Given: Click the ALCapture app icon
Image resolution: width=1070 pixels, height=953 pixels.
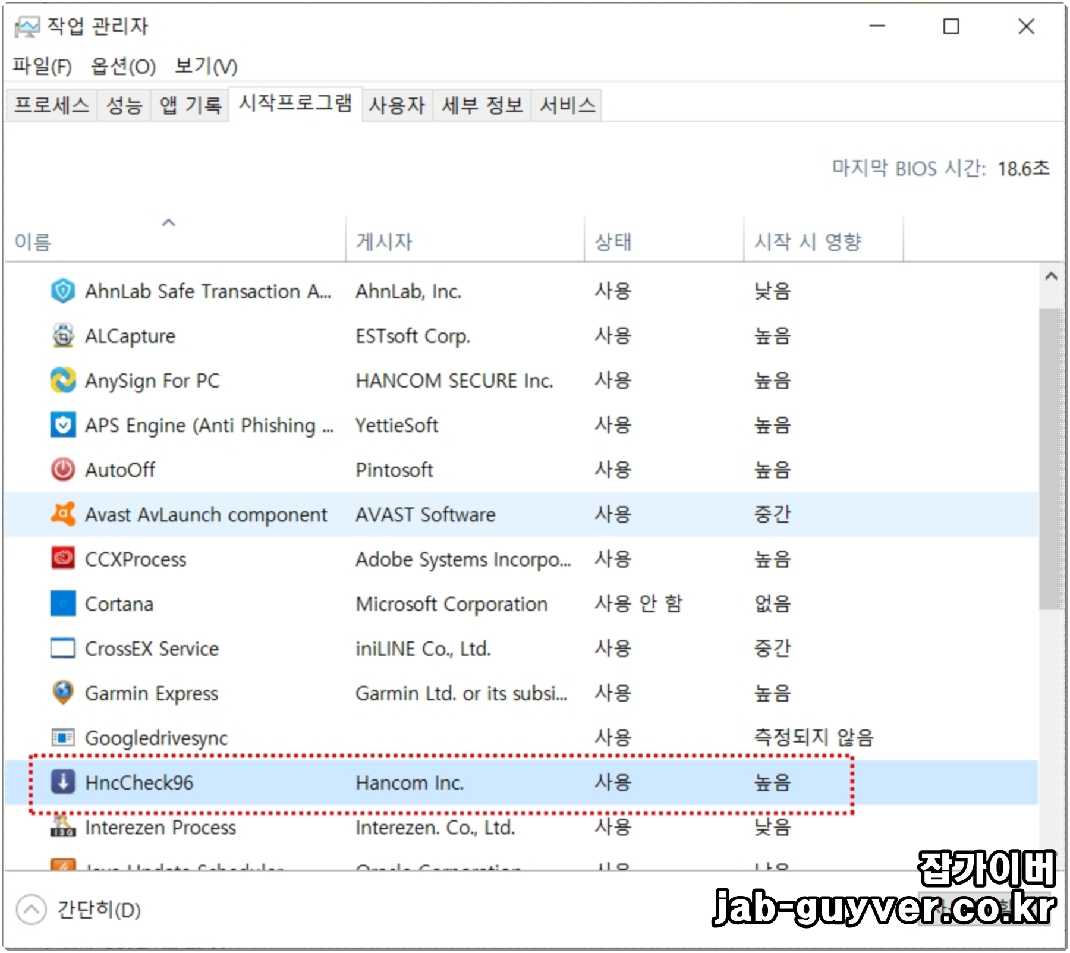Looking at the screenshot, I should tap(63, 336).
